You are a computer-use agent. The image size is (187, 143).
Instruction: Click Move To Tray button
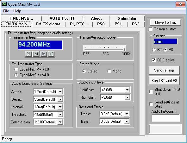click(x=165, y=22)
